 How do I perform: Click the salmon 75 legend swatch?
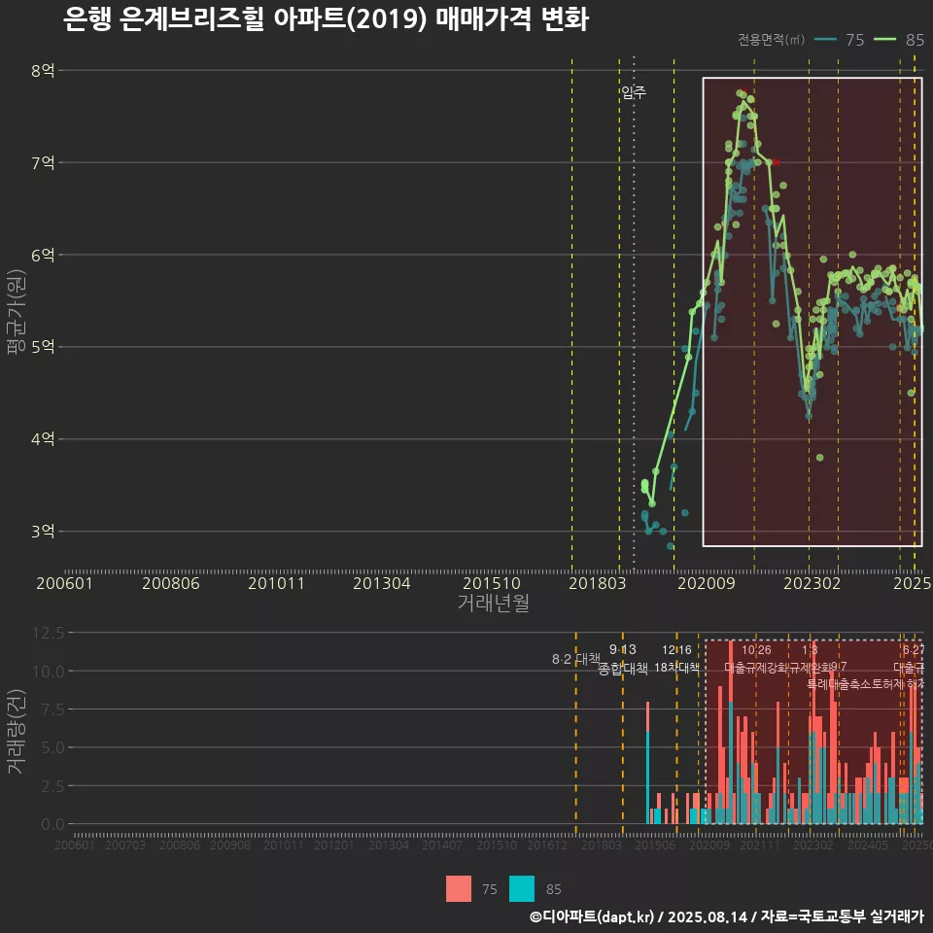(x=458, y=889)
